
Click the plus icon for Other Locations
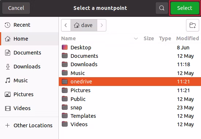(8, 125)
